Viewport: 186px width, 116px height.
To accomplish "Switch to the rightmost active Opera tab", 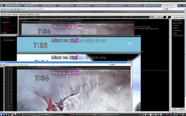I will 169,6.
